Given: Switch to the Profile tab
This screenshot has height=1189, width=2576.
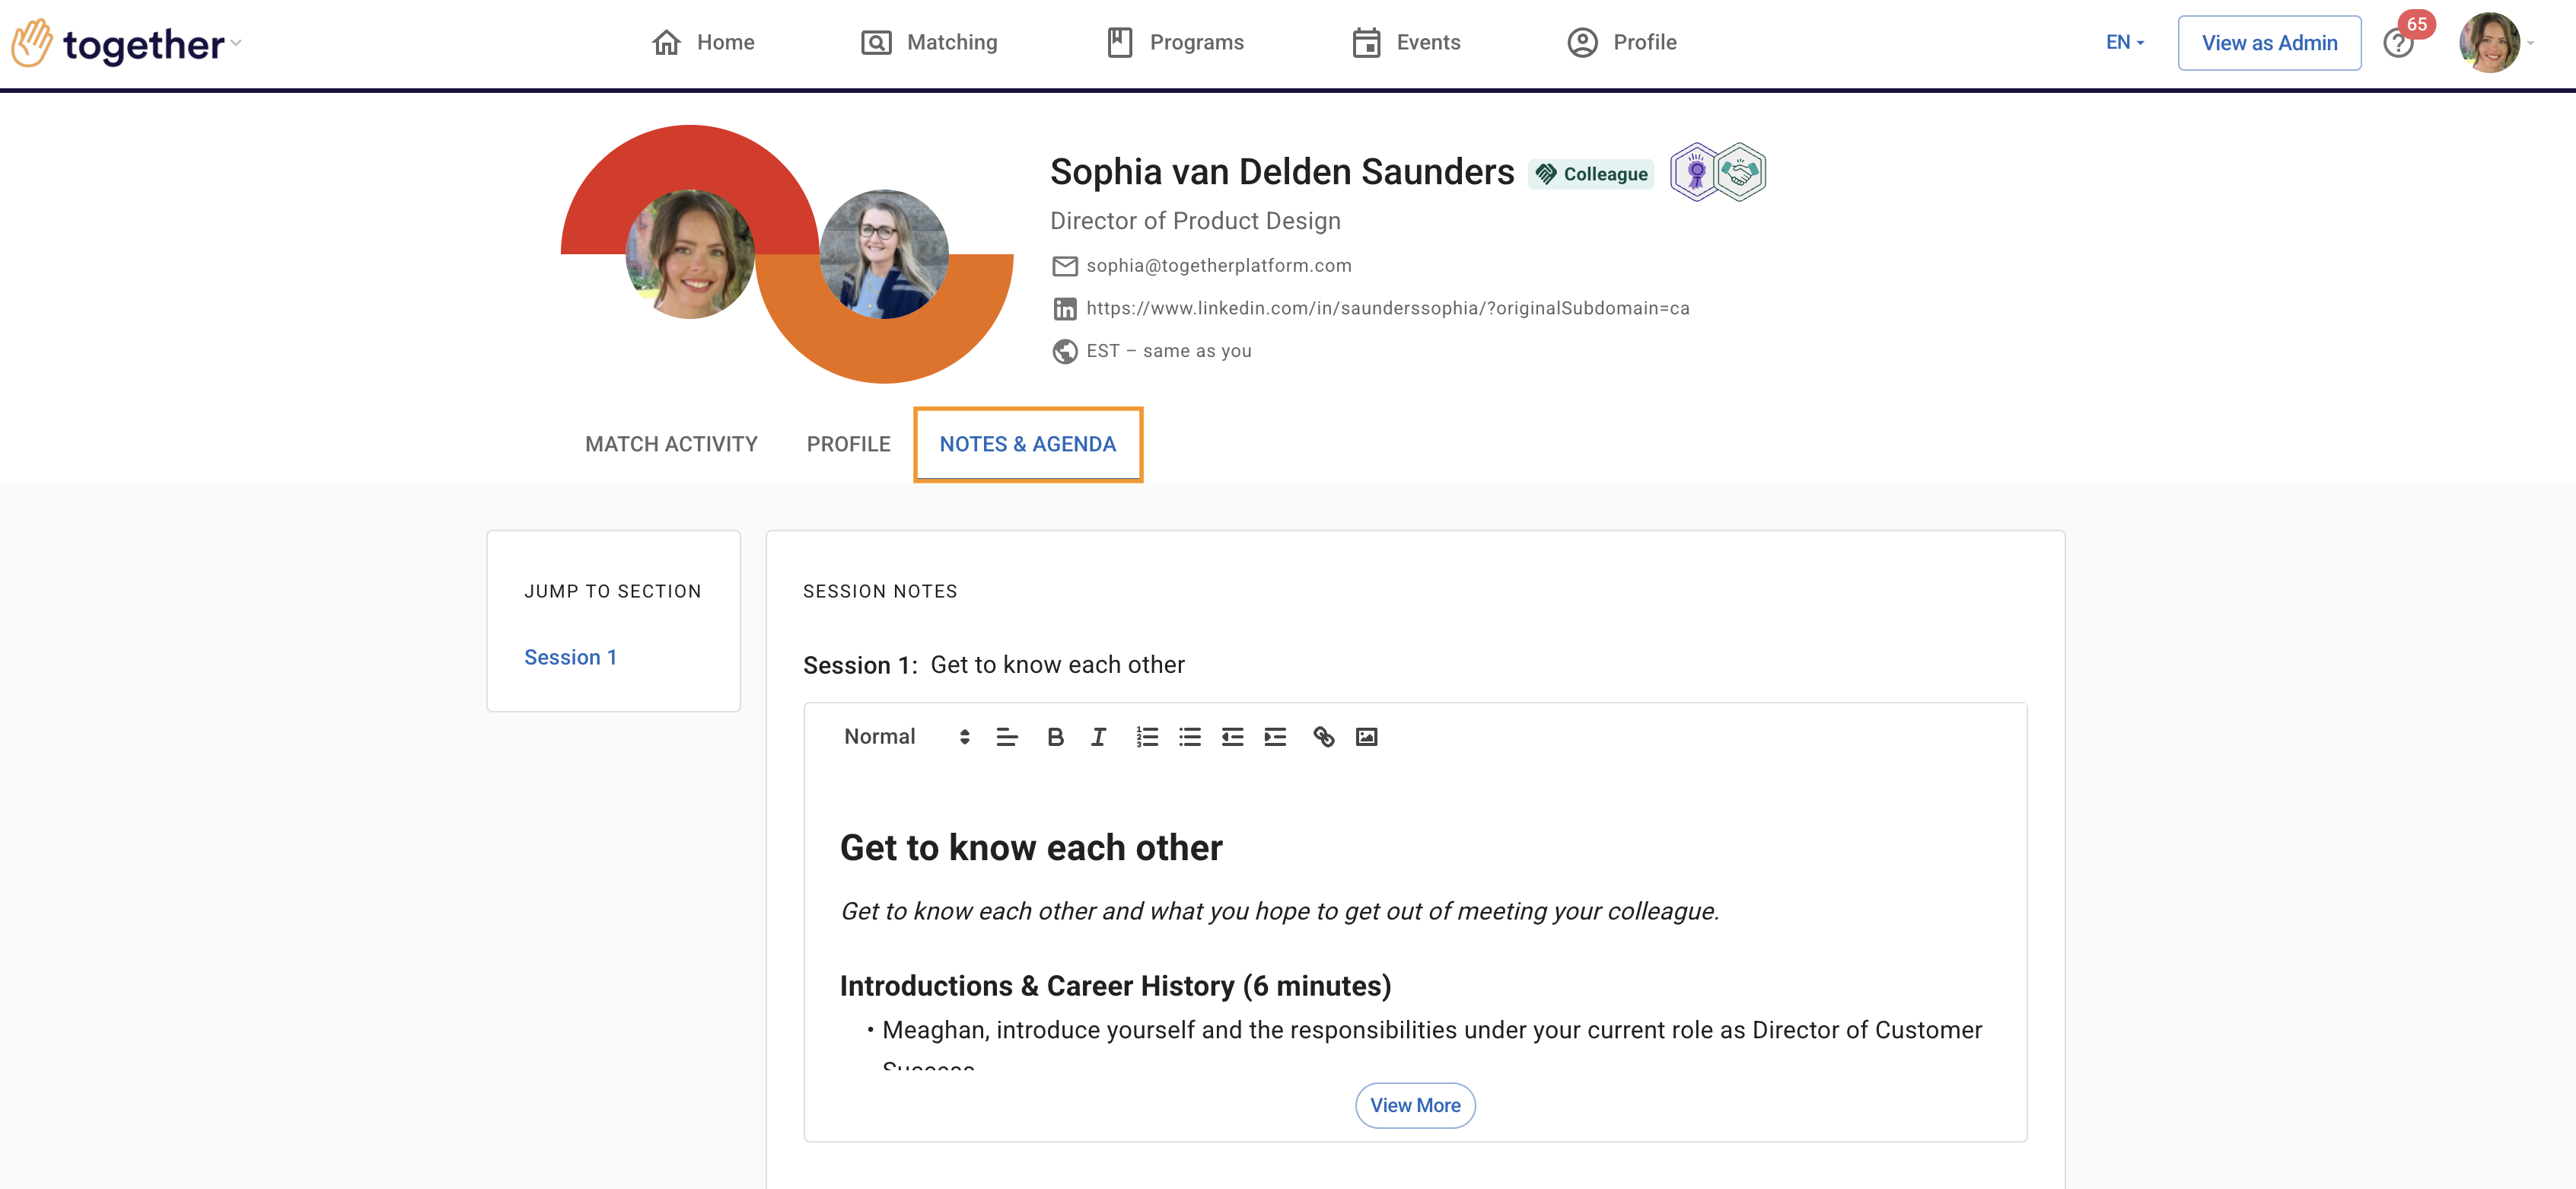Looking at the screenshot, I should pyautogui.click(x=848, y=444).
